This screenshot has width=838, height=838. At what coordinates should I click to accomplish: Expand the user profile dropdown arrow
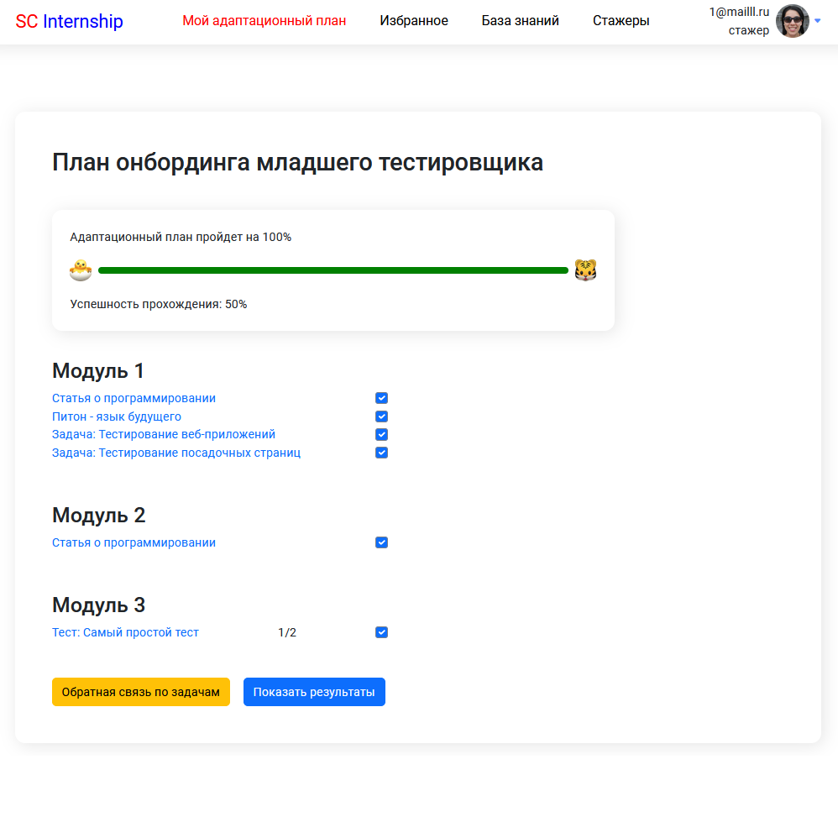817,21
